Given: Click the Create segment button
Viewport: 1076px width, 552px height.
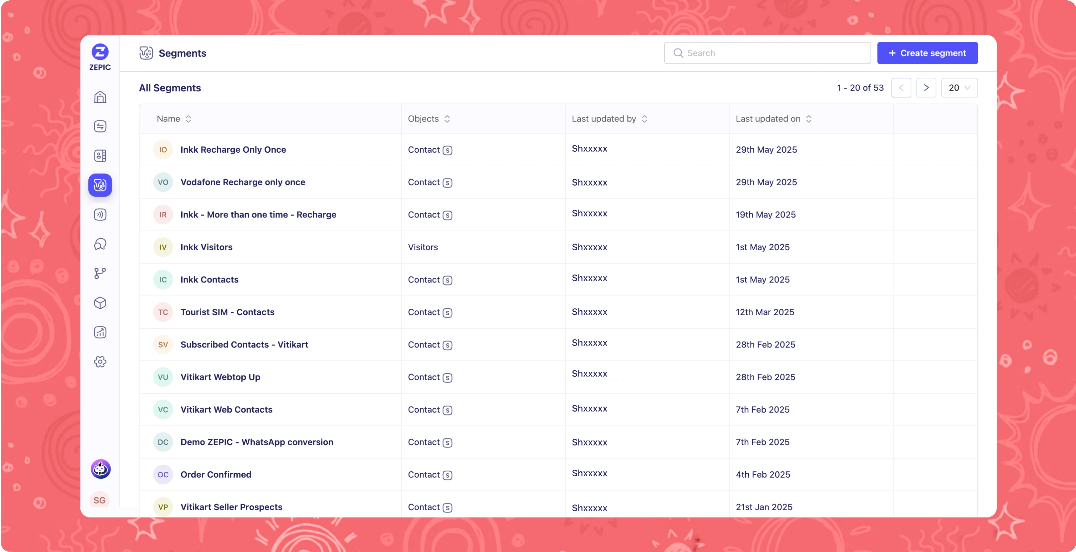Looking at the screenshot, I should [927, 53].
